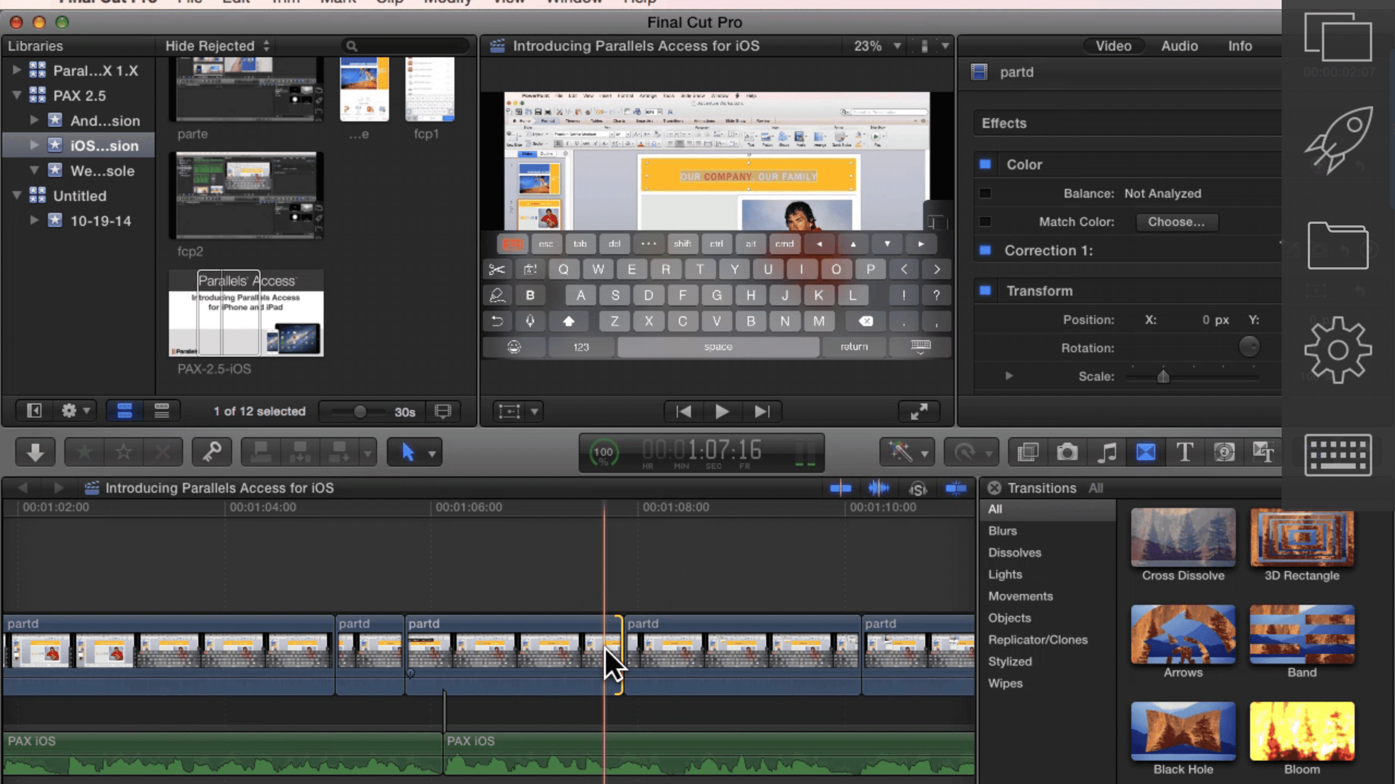This screenshot has height=784, width=1395.
Task: Open the Generators browser icon
Action: (1224, 452)
